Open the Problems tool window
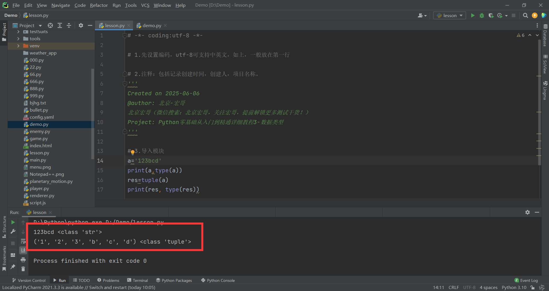The image size is (549, 291). pyautogui.click(x=108, y=280)
